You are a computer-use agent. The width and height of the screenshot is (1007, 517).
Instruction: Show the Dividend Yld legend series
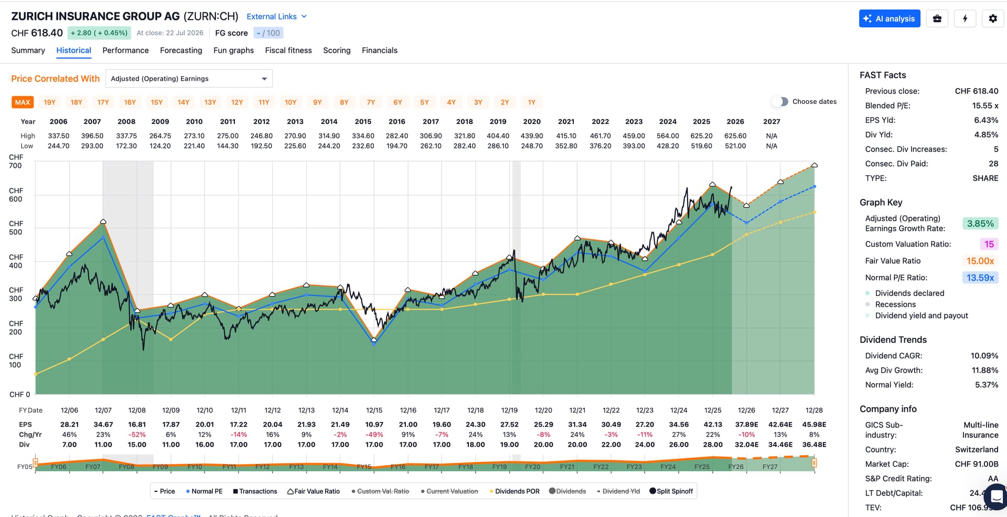[618, 491]
